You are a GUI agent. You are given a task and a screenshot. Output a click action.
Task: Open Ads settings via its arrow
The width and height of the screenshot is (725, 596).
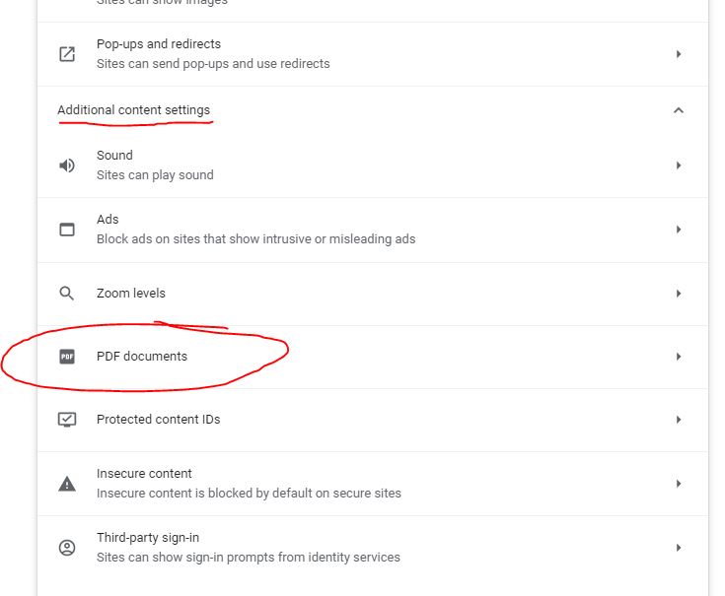click(x=679, y=230)
